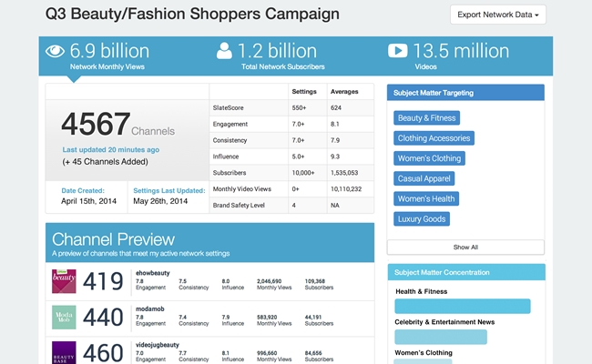
Task: Expand targeting list with Show All
Action: [x=465, y=247]
